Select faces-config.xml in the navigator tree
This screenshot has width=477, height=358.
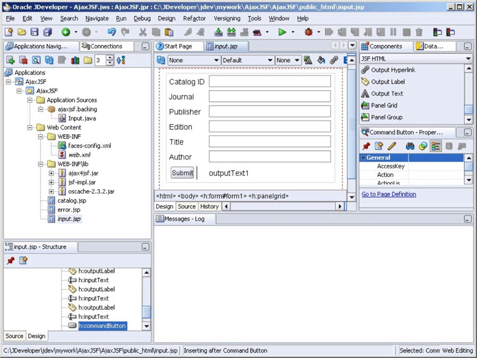pos(89,146)
